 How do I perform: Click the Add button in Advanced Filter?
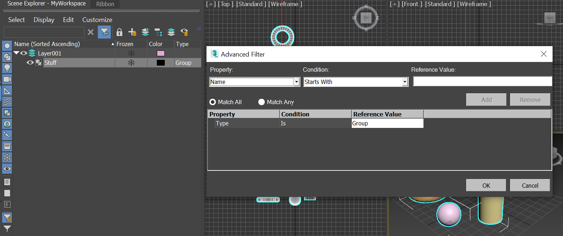pyautogui.click(x=486, y=100)
